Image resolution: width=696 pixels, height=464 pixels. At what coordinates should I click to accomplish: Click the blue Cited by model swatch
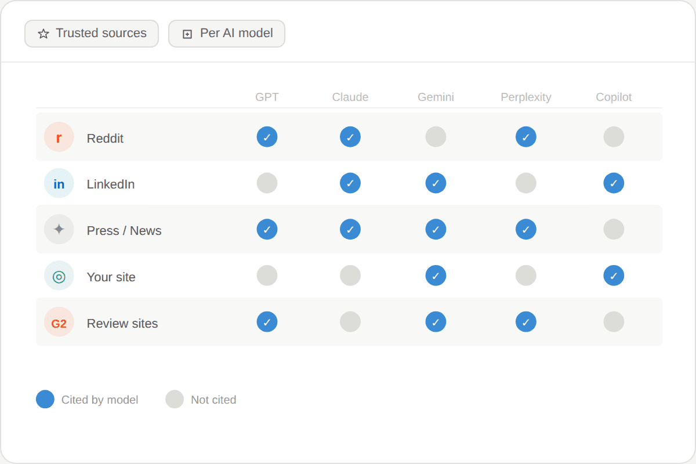click(45, 399)
